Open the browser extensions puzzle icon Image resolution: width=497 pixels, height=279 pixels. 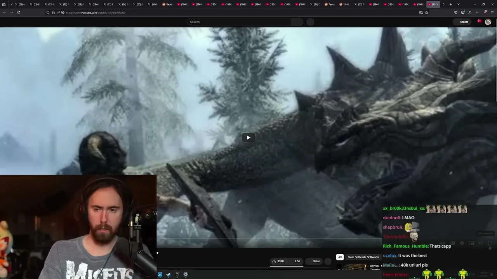pos(470,12)
